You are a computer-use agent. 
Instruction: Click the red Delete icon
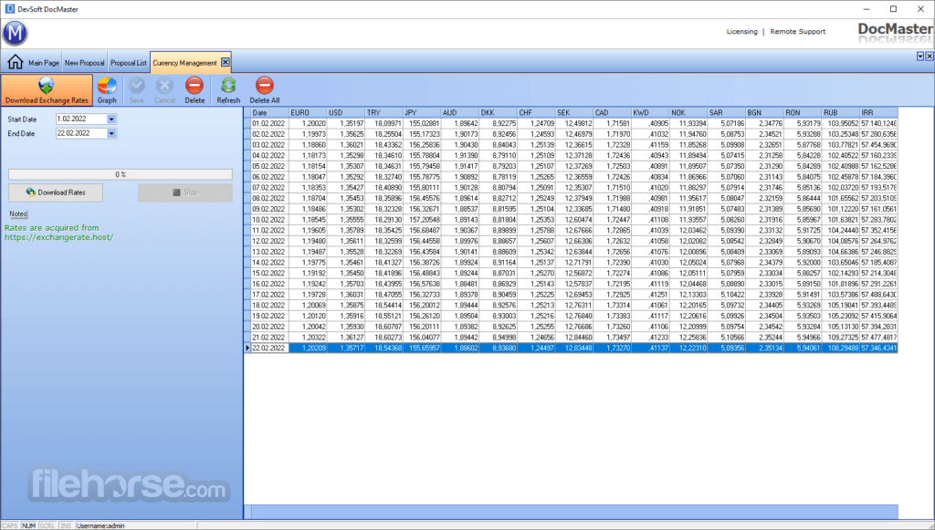coord(194,90)
